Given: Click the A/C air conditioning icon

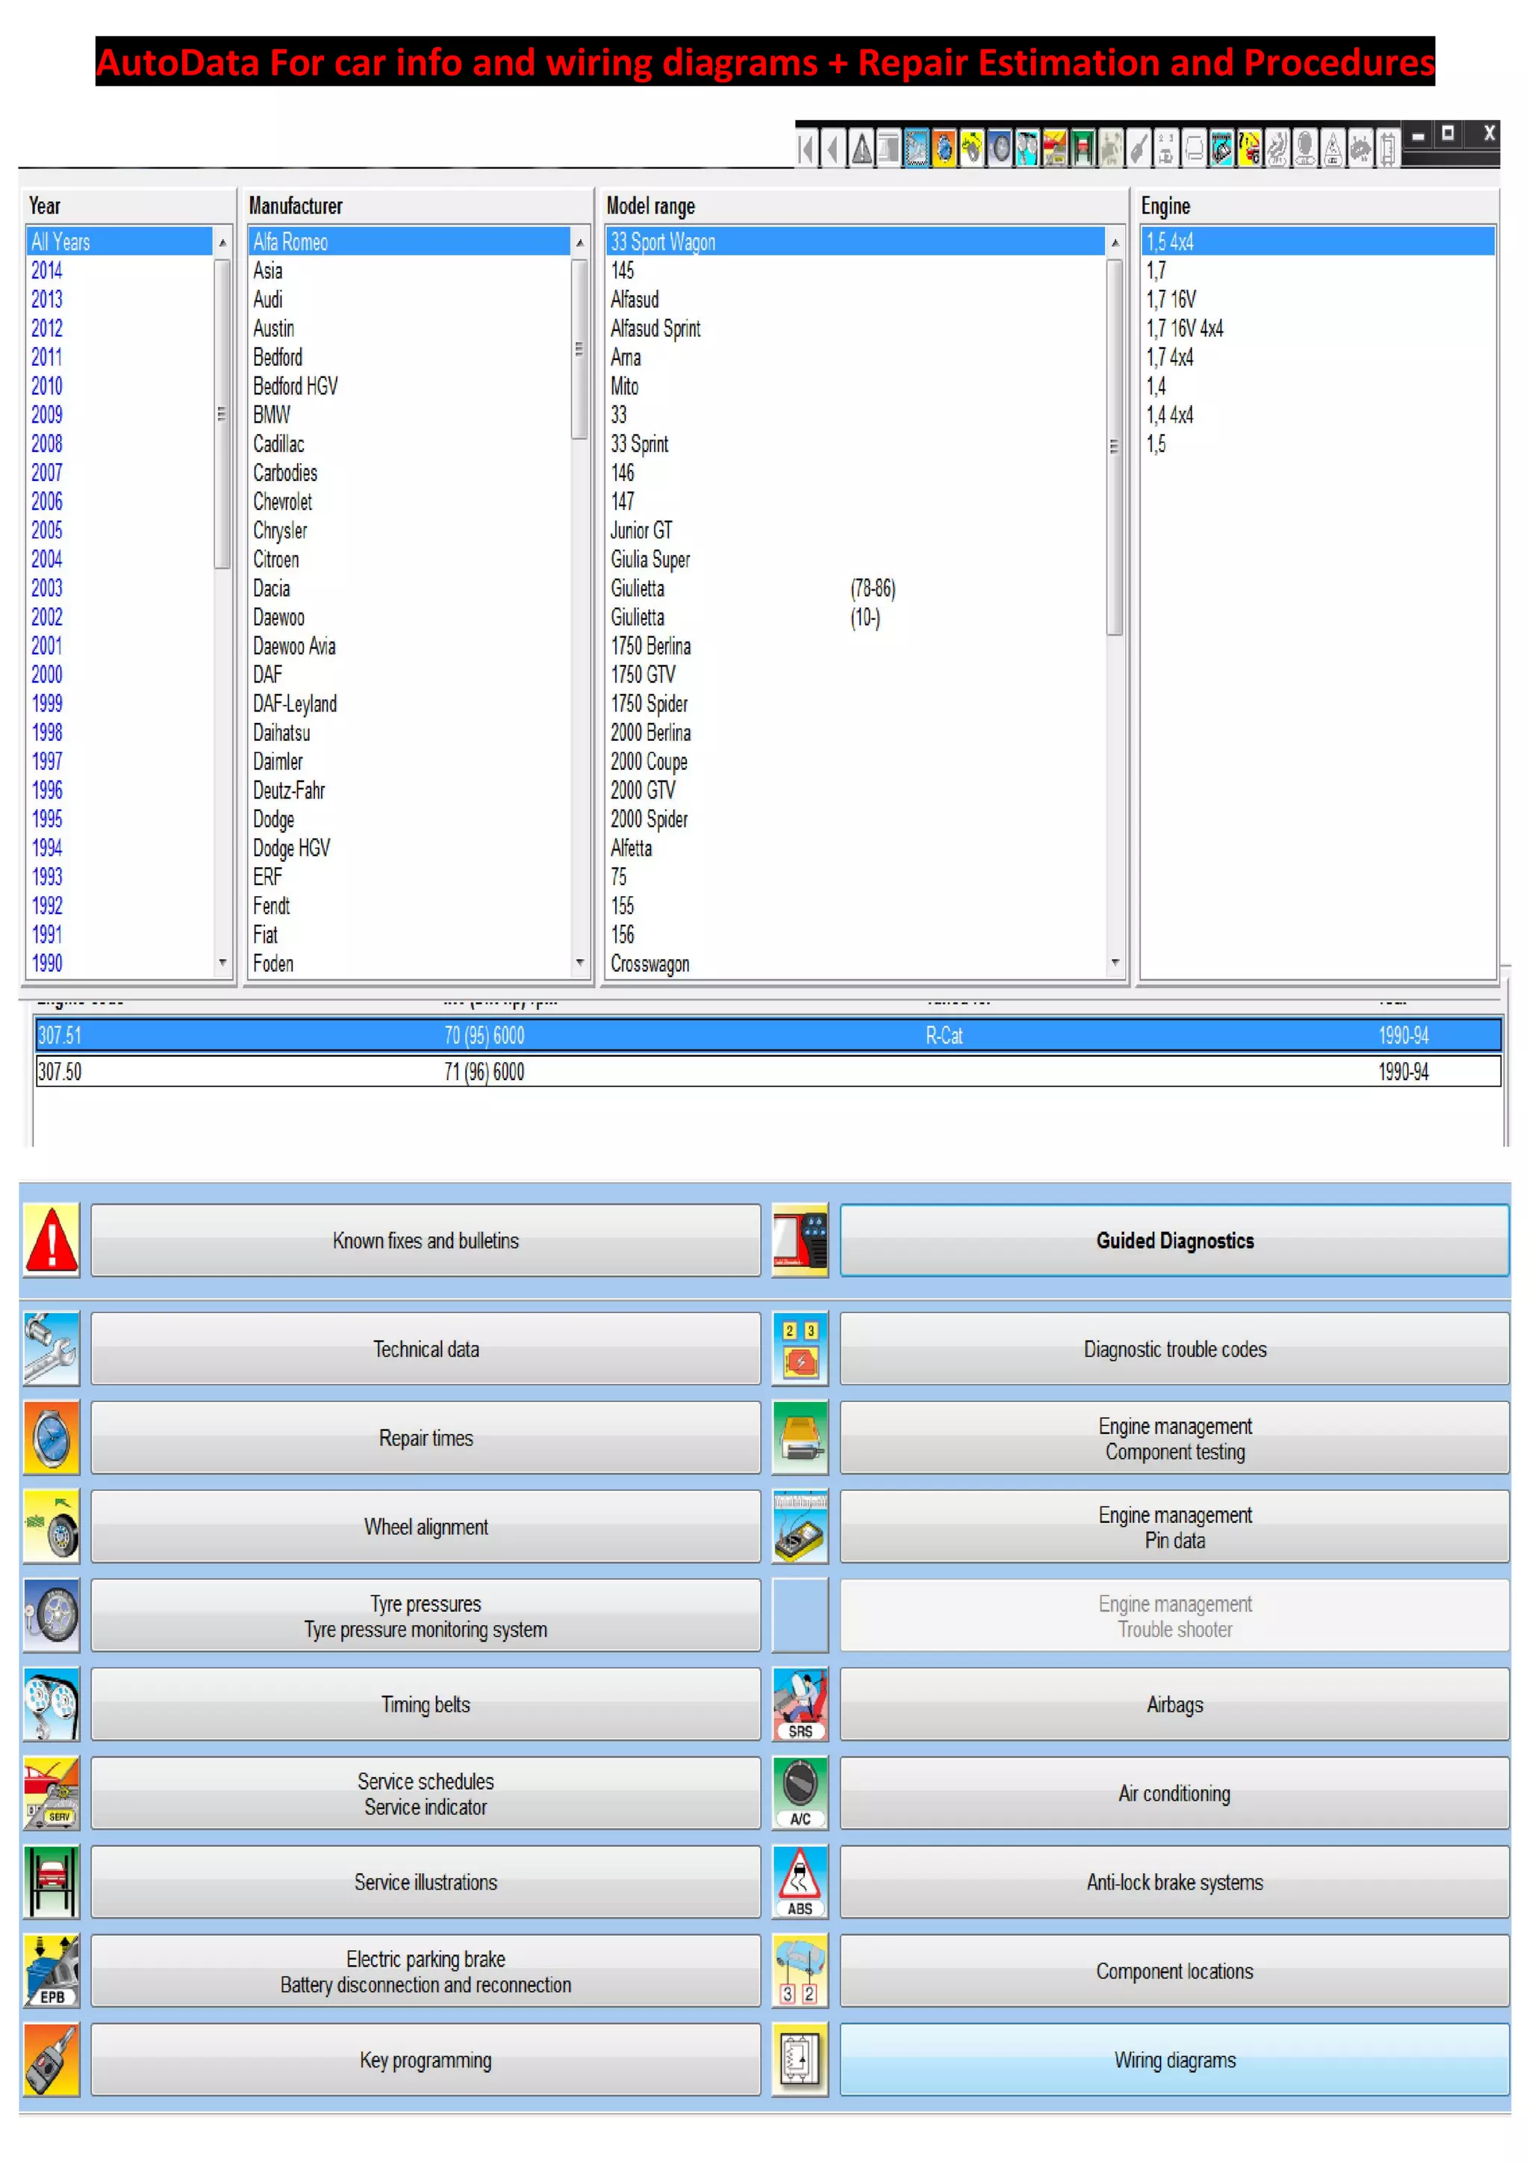Looking at the screenshot, I should (x=800, y=1793).
